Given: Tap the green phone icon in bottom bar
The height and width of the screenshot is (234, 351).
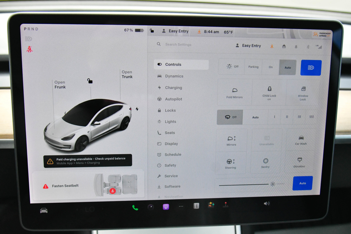Looking at the screenshot, I should 135,207.
